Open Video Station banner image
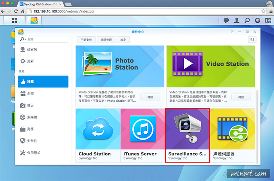Image resolution: width=274 pixels, height=181 pixels. point(211,66)
